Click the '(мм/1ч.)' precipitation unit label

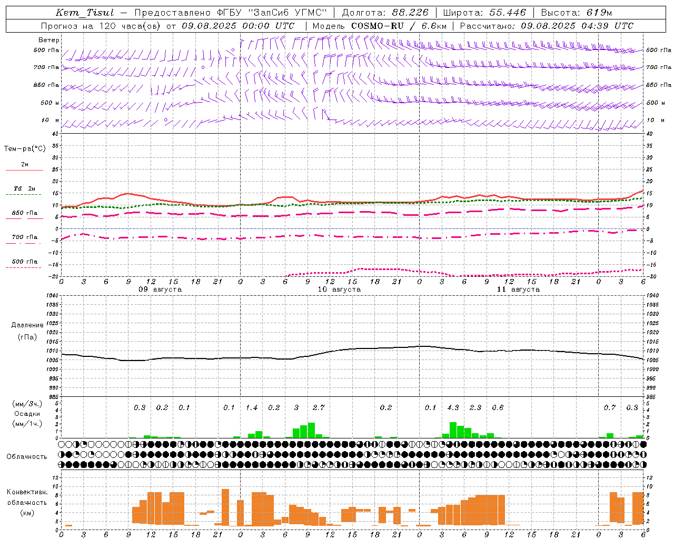(x=27, y=424)
